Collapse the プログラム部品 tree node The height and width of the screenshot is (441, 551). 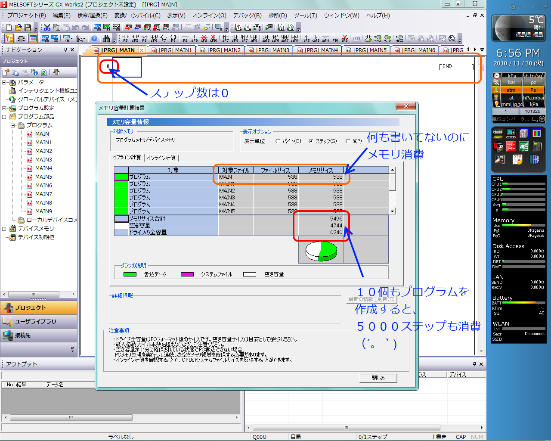pos(4,117)
